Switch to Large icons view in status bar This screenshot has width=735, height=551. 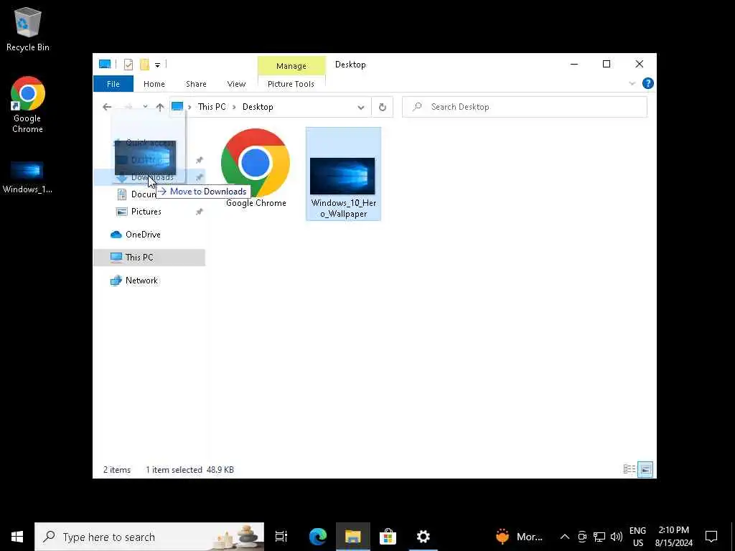(x=645, y=469)
